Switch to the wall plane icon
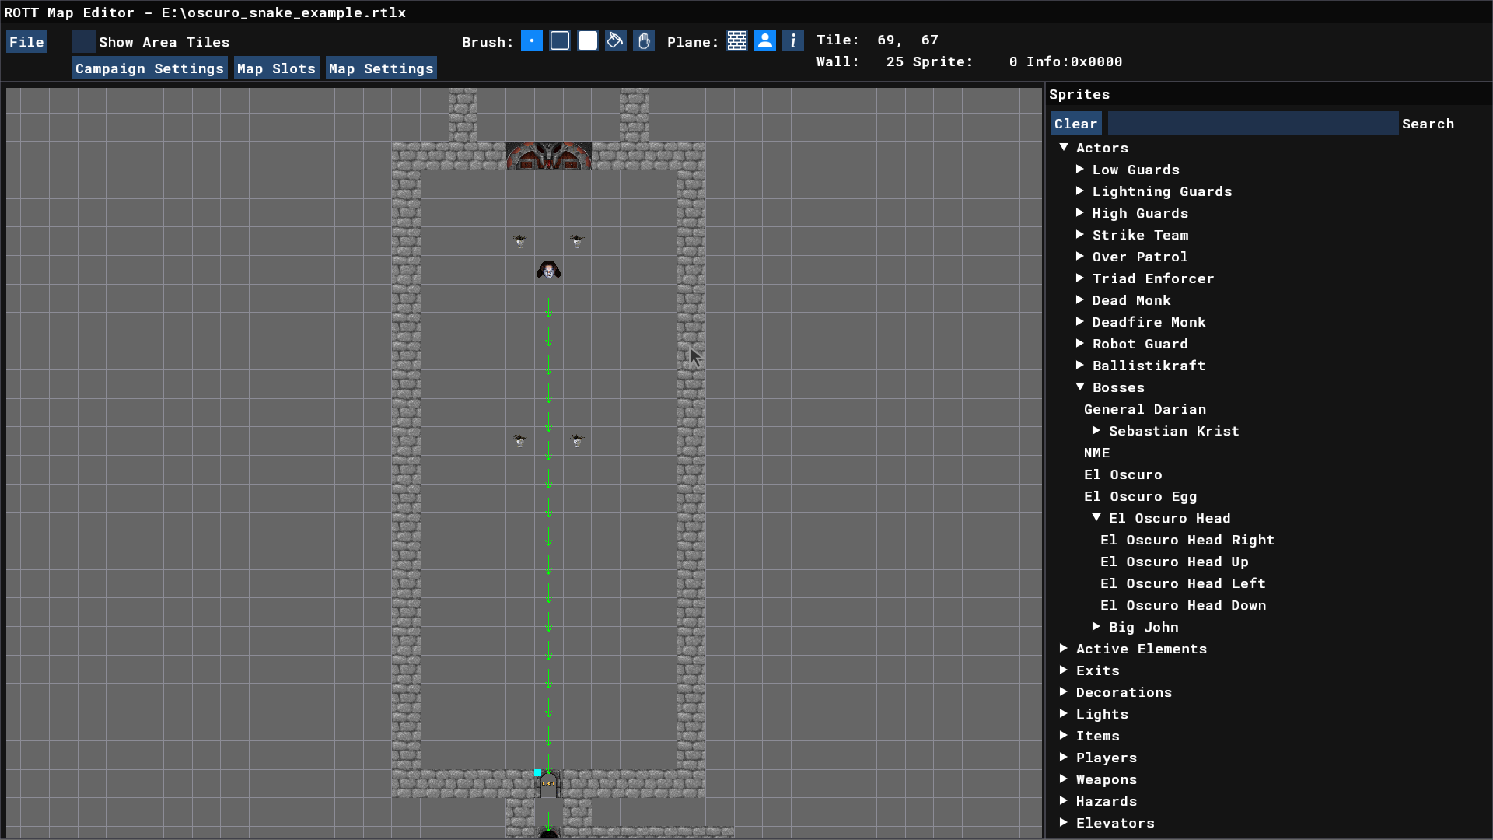This screenshot has width=1493, height=840. [737, 41]
